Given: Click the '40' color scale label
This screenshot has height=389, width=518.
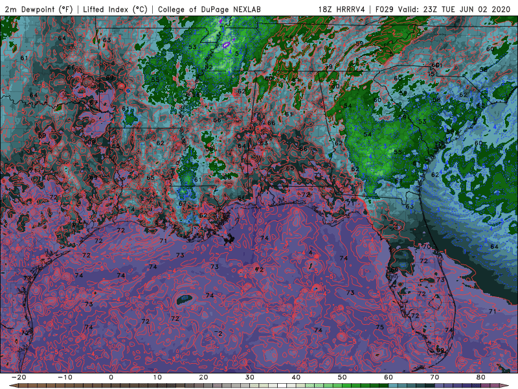Looking at the screenshot, I should point(296,377).
